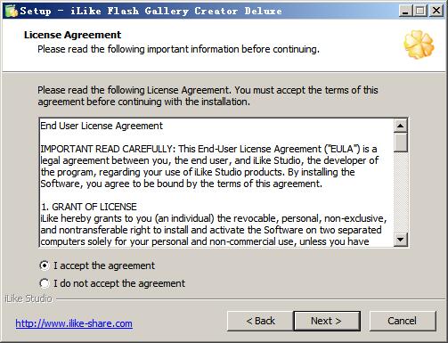Viewport: 448px width, 343px height.
Task: Click the empty scrollbar track below thumb
Action: pos(401,192)
